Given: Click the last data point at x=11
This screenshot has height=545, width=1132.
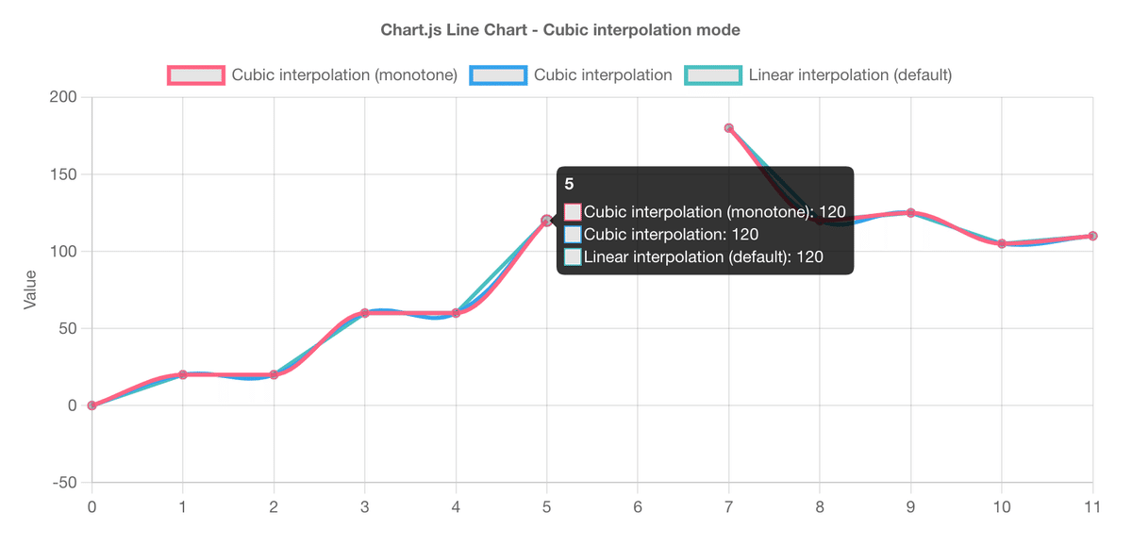Looking at the screenshot, I should [1092, 236].
